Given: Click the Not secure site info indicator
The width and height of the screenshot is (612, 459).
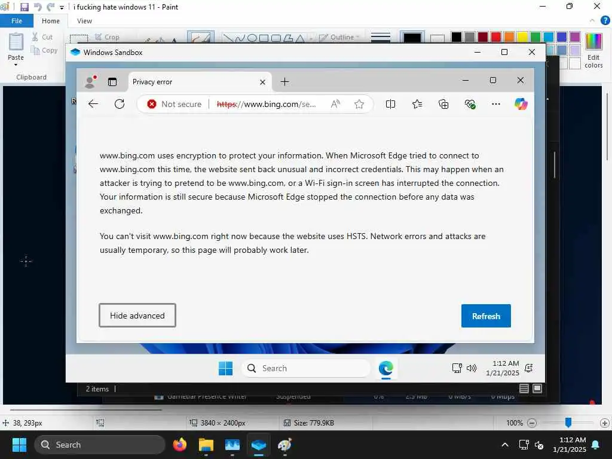Looking at the screenshot, I should (x=175, y=104).
